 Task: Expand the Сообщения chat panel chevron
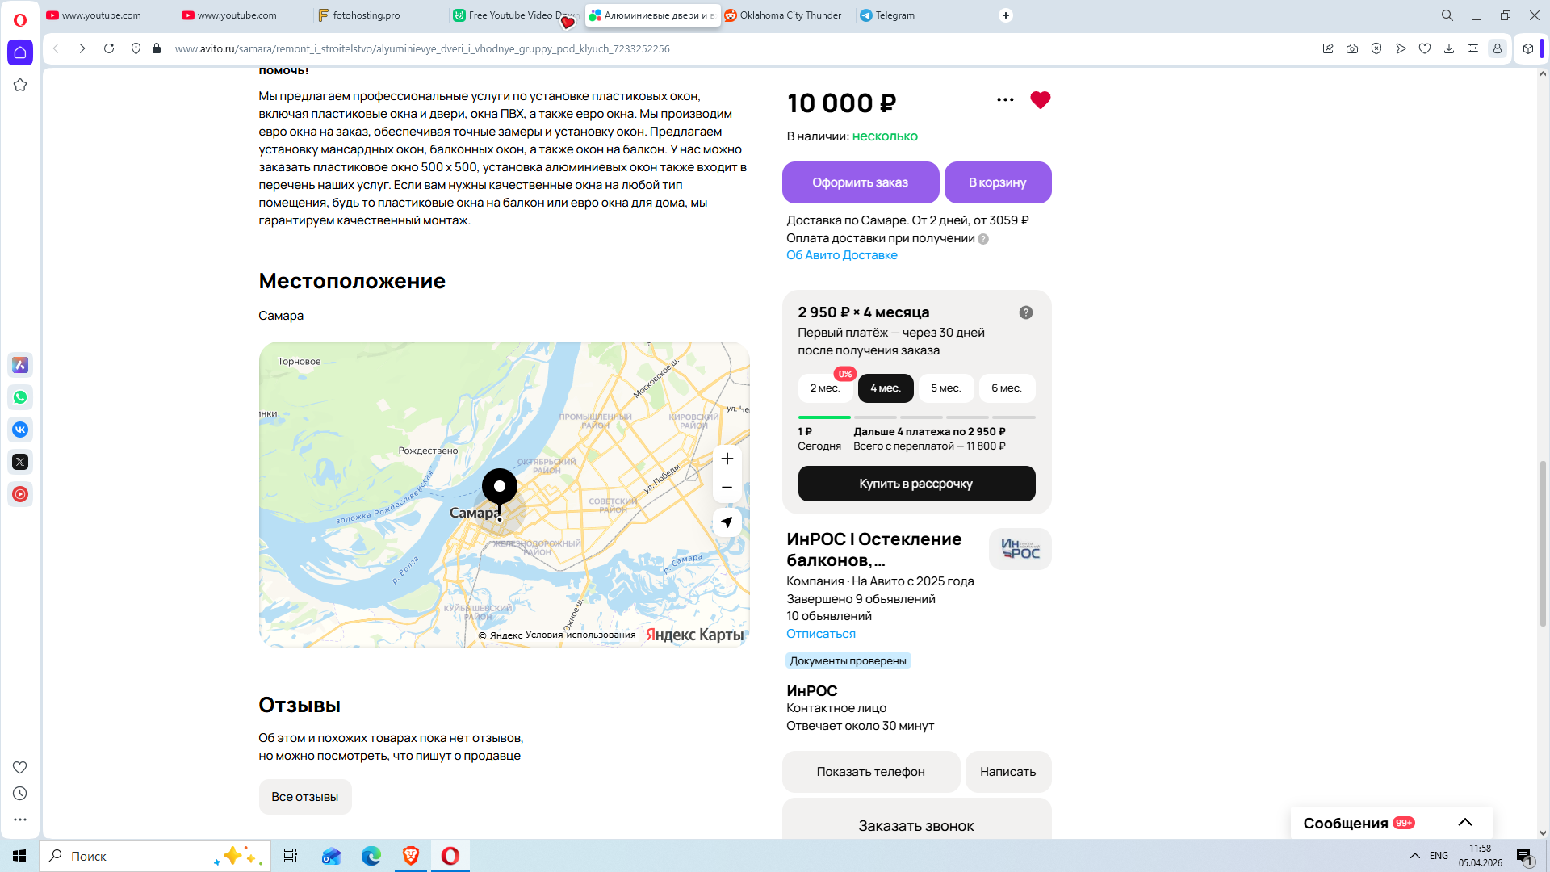(x=1464, y=823)
